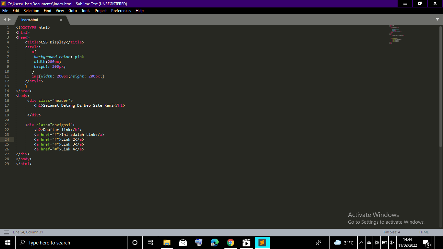Screen dimensions: 443x249
Task: Click line number 11 in gutter
Action: (x=7, y=76)
